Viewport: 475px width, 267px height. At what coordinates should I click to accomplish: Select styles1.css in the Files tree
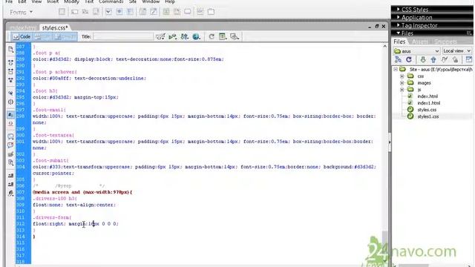(x=427, y=116)
